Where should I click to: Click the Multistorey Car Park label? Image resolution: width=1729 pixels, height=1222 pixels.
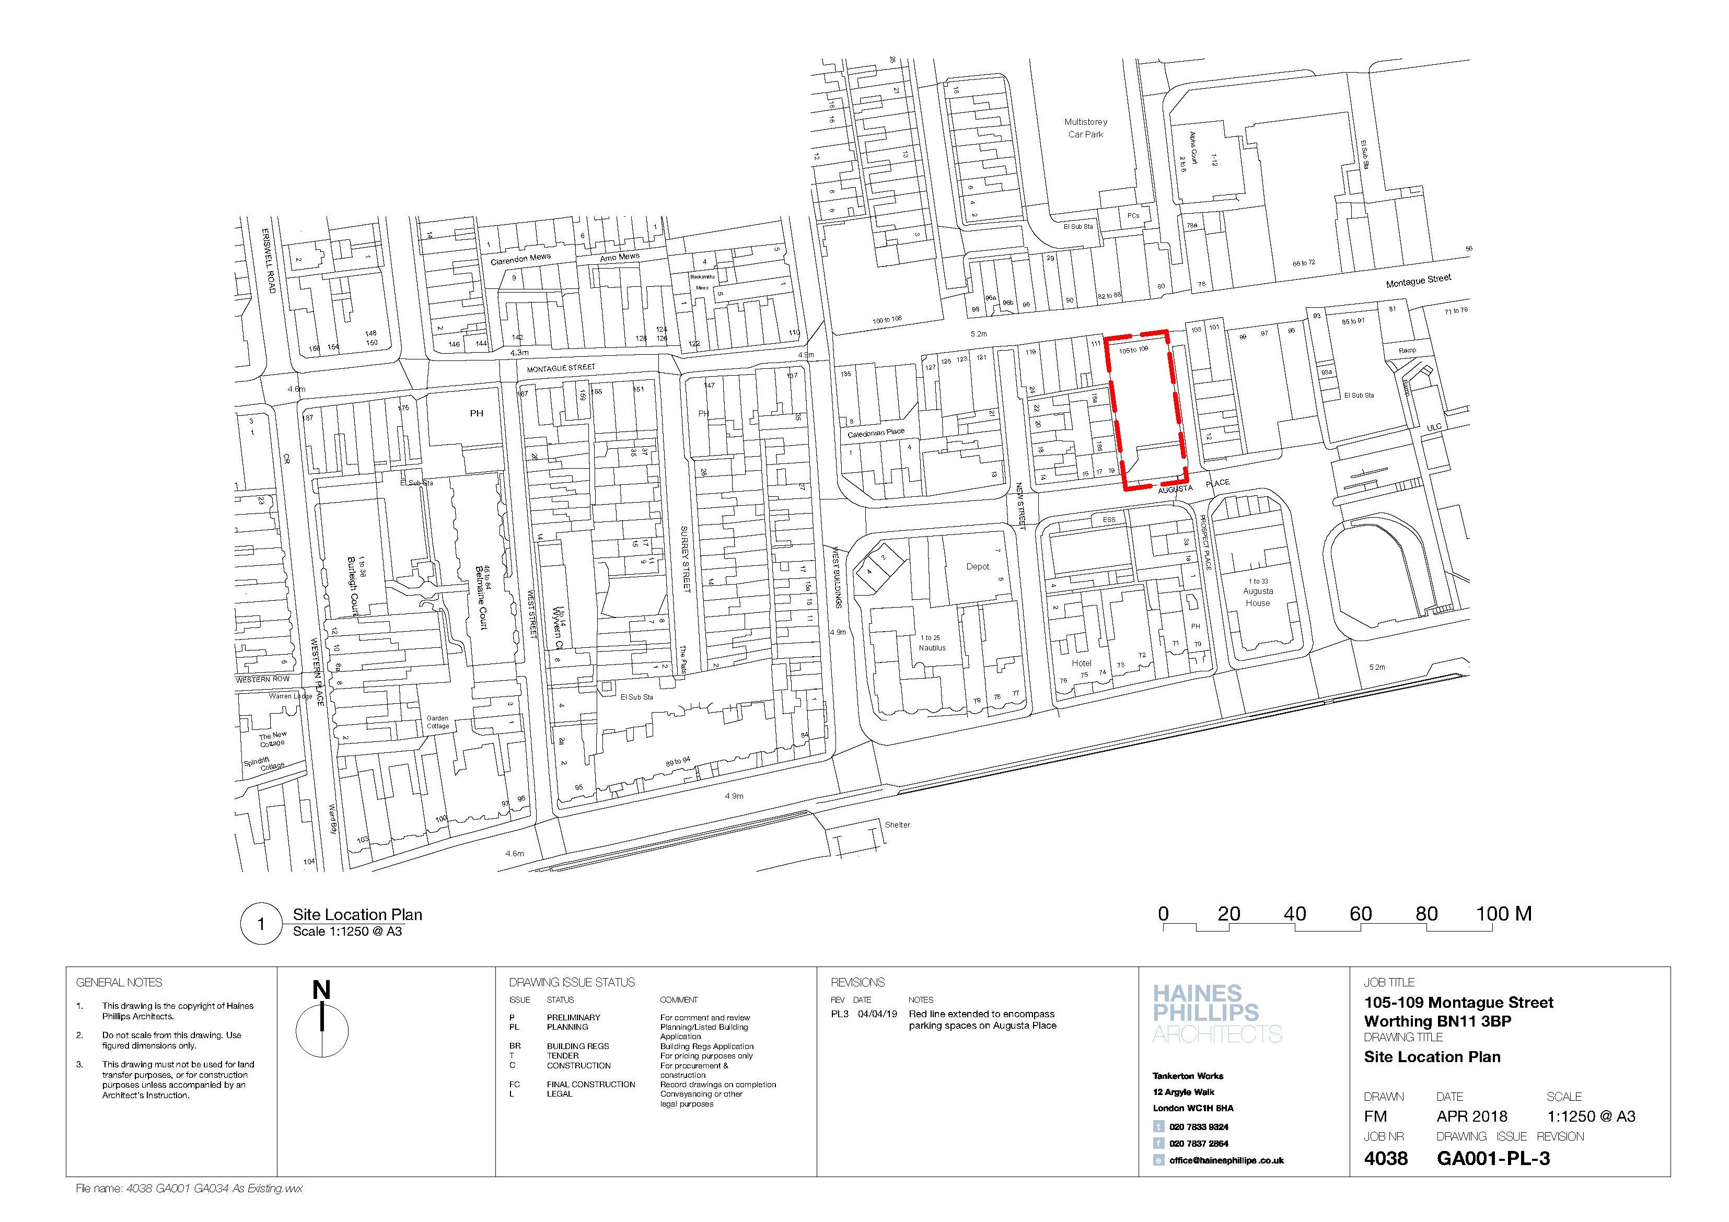[x=1085, y=128]
